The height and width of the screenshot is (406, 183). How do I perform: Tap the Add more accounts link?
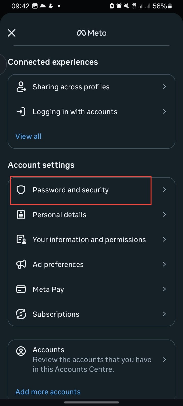[x=48, y=392]
